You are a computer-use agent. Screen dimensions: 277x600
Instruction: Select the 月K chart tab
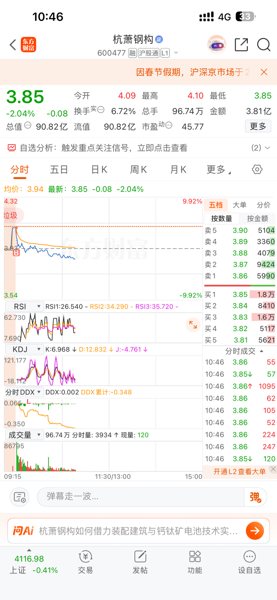178,169
